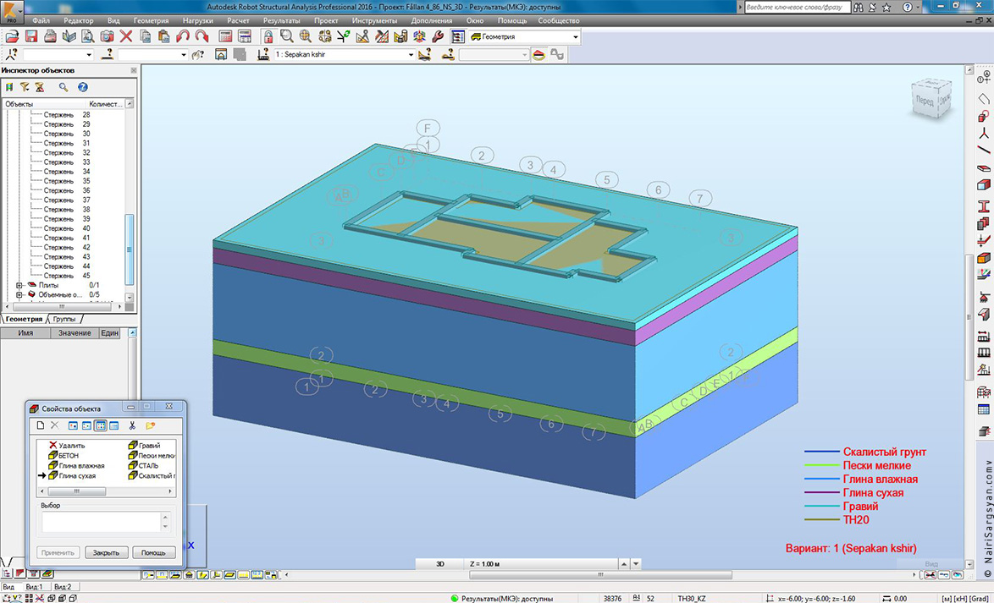Open the load case '1 : Sepakan kshir' dropdown
This screenshot has height=603, width=994.
pyautogui.click(x=410, y=55)
